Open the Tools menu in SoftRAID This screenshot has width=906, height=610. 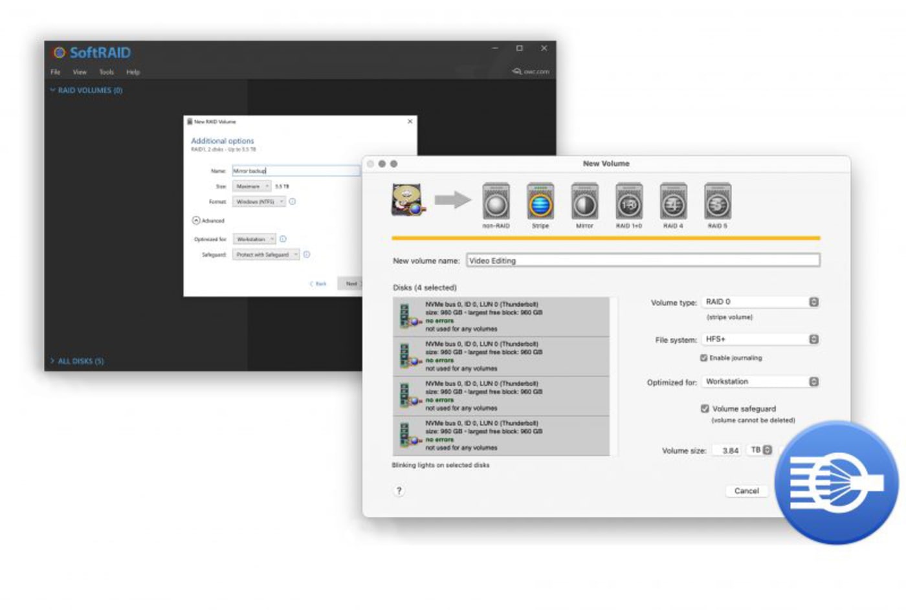pos(106,72)
